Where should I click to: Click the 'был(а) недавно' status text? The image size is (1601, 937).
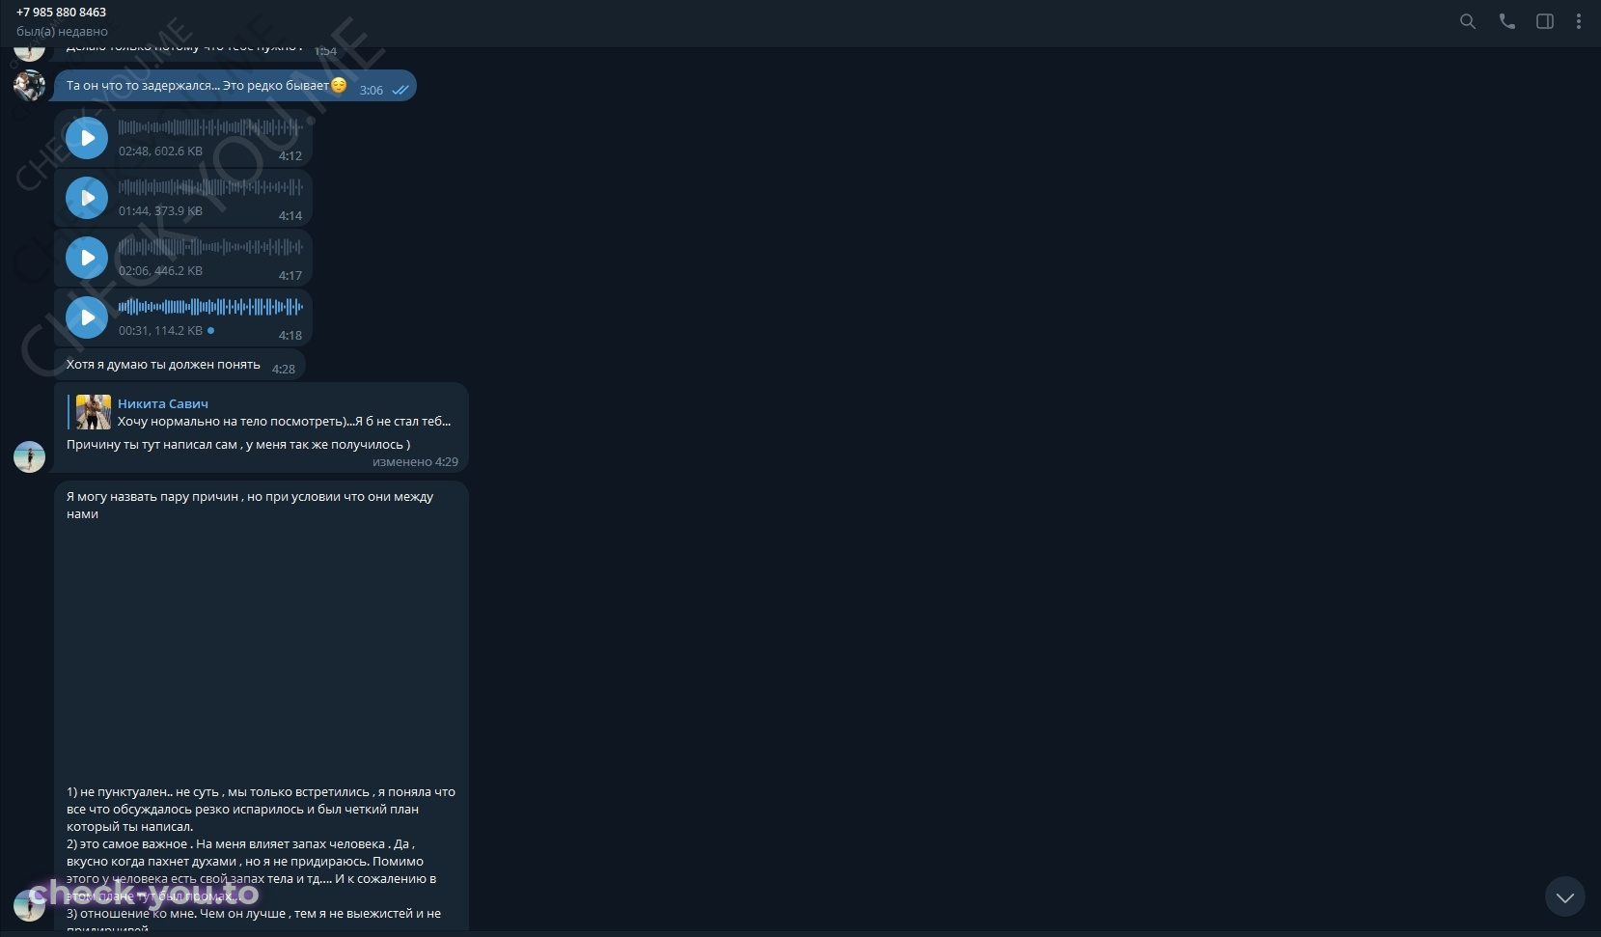(62, 32)
